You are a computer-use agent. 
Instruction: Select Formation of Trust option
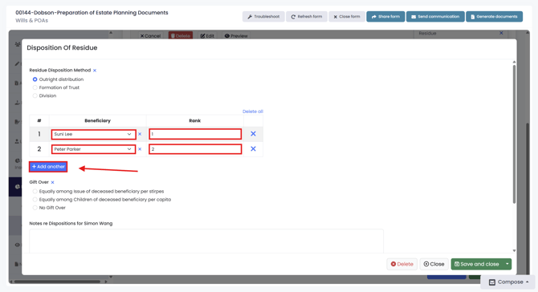35,87
